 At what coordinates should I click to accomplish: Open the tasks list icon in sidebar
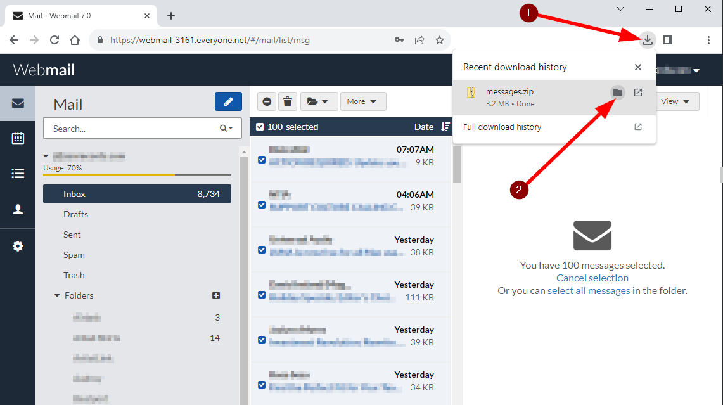point(18,174)
